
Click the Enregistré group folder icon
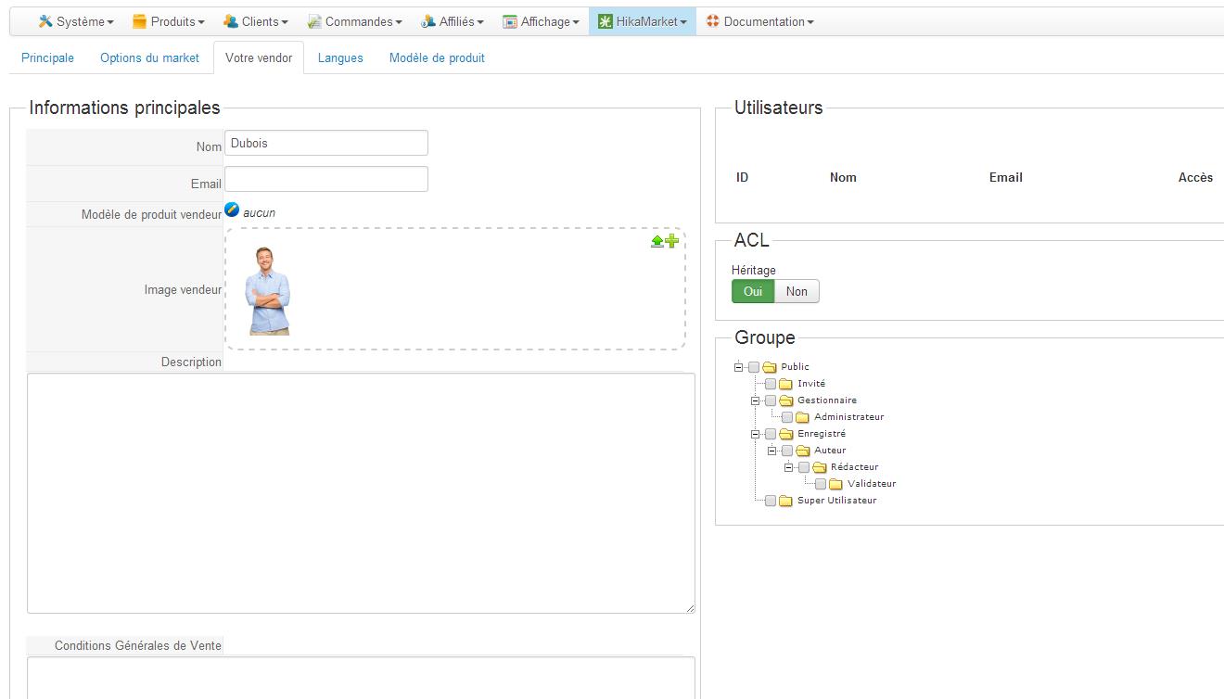click(x=786, y=434)
